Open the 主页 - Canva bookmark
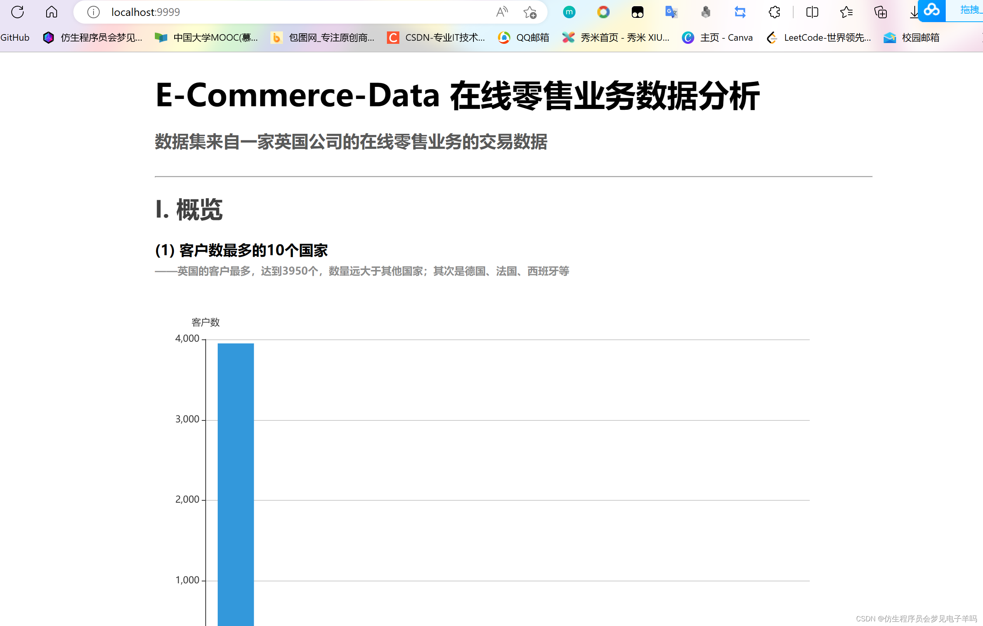 [x=717, y=38]
